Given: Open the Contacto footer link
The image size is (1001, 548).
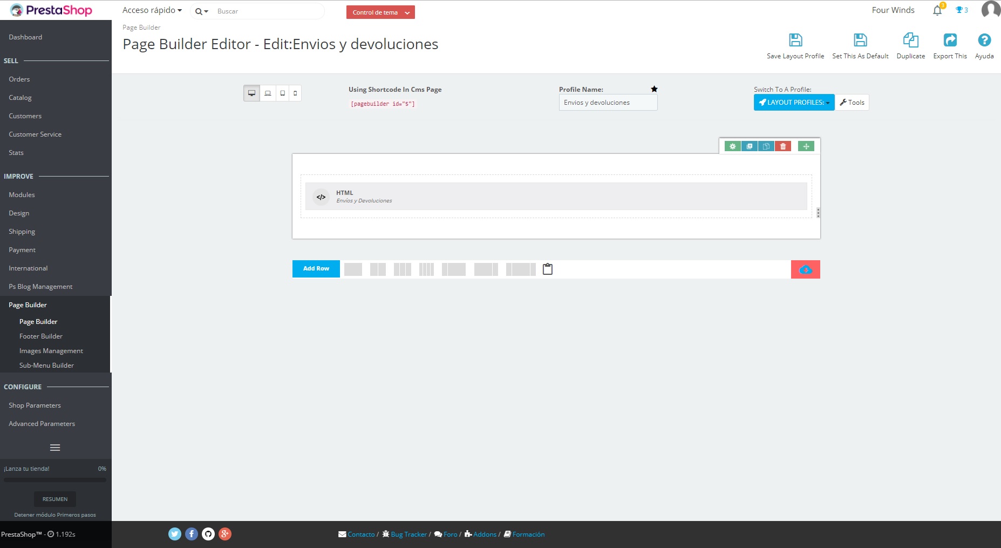Looking at the screenshot, I should pyautogui.click(x=357, y=535).
